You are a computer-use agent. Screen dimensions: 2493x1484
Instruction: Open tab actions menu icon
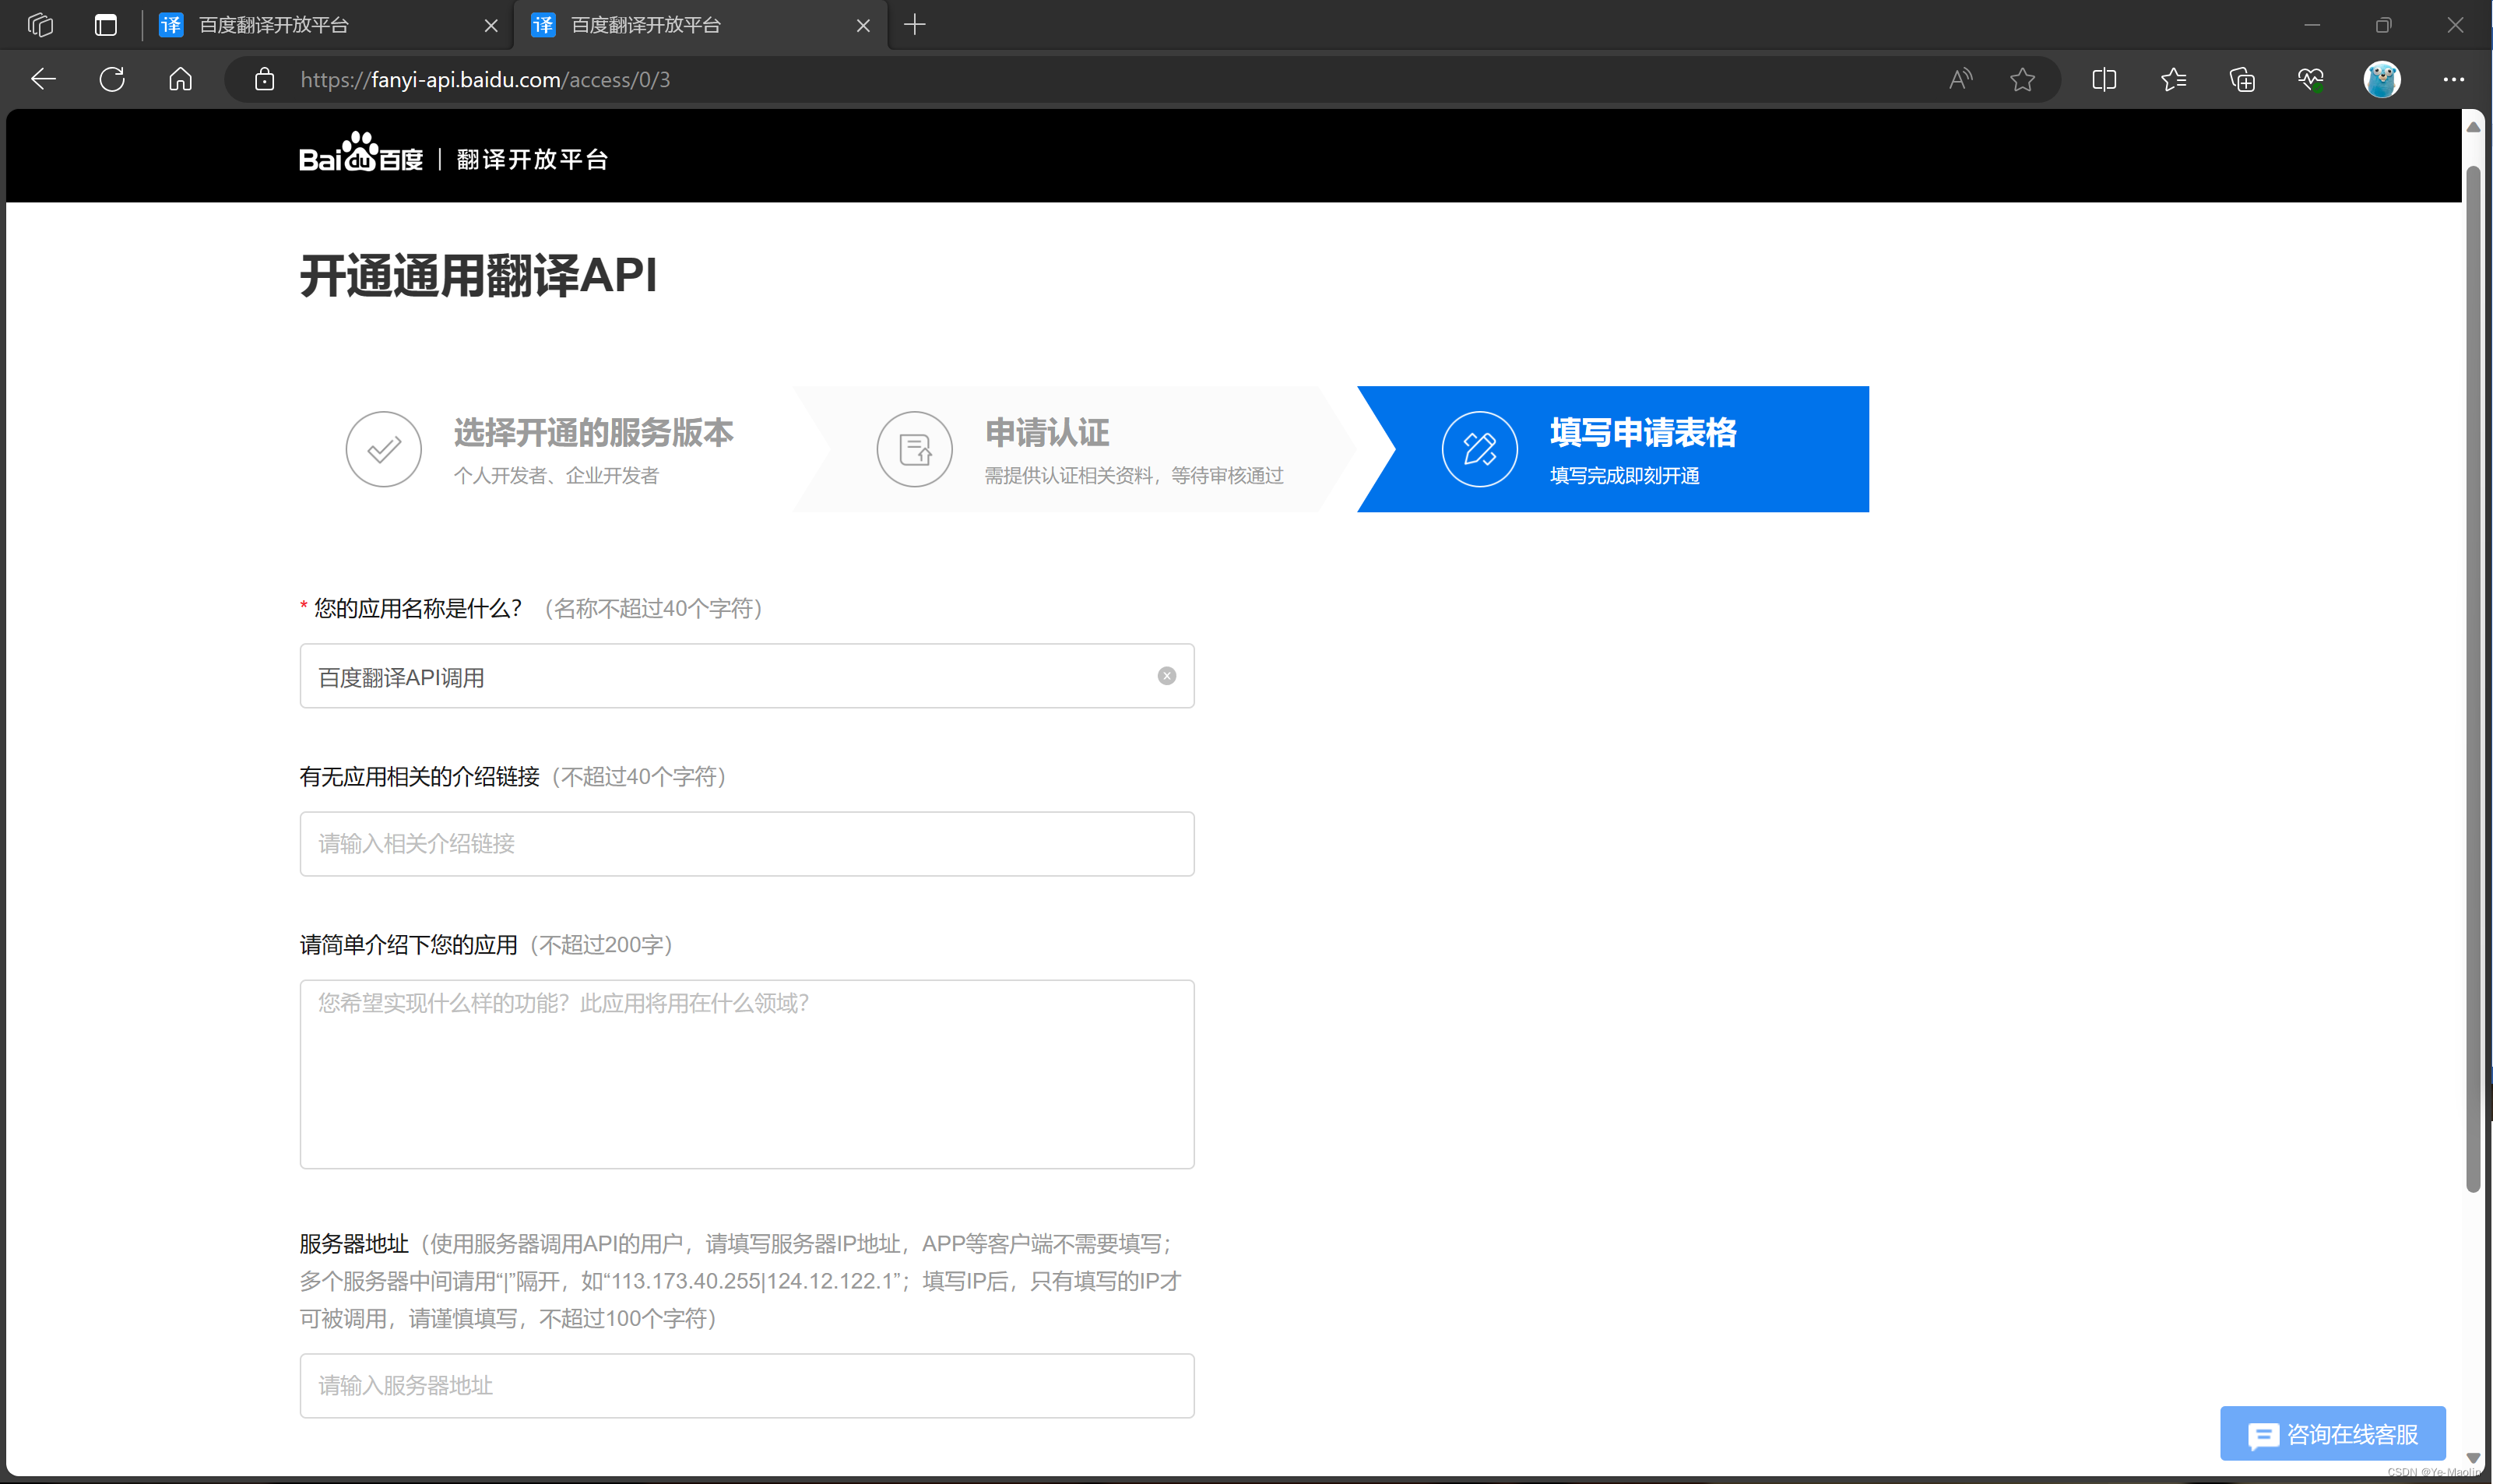106,25
